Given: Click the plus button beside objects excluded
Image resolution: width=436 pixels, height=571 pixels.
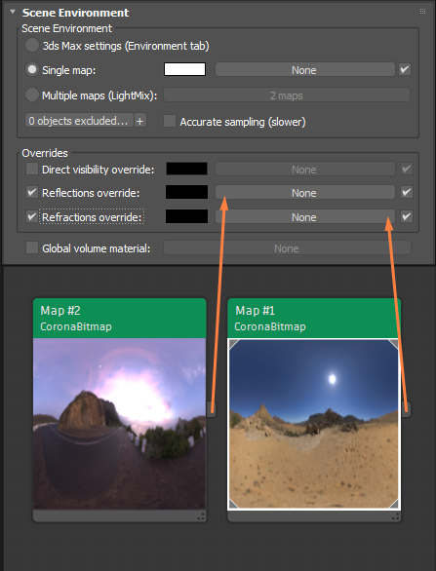Looking at the screenshot, I should 140,121.
